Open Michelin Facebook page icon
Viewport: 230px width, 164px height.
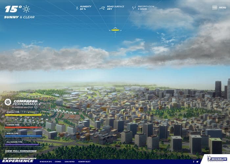[x=194, y=162]
